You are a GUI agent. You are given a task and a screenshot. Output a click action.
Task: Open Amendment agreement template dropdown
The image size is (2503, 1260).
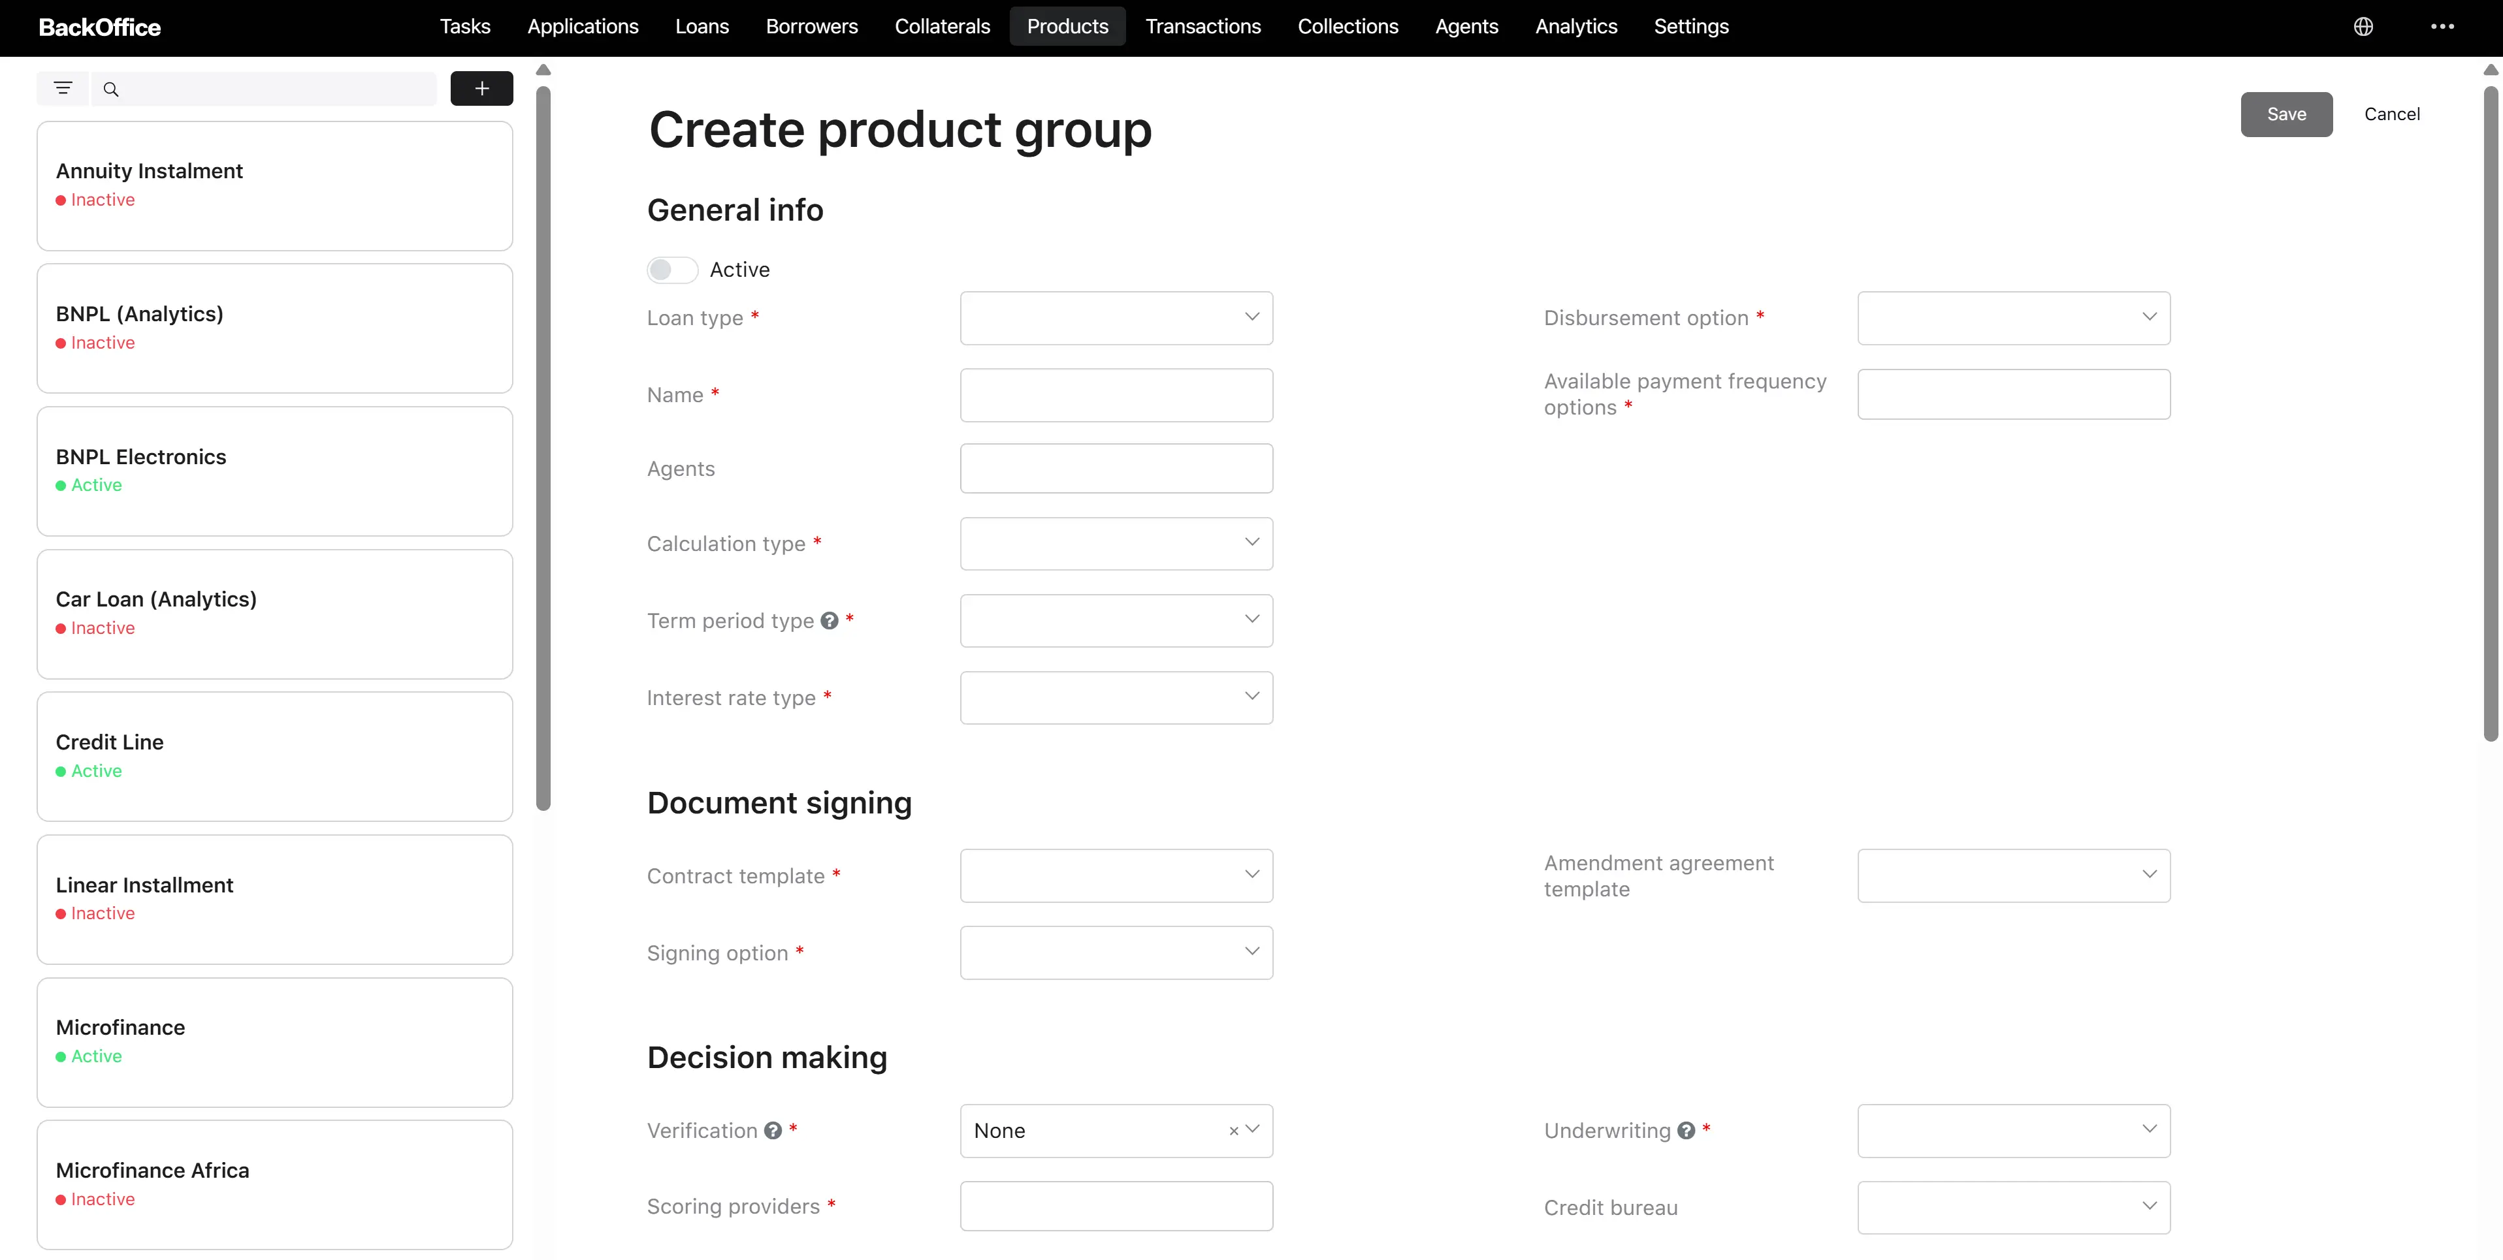pos(2013,876)
